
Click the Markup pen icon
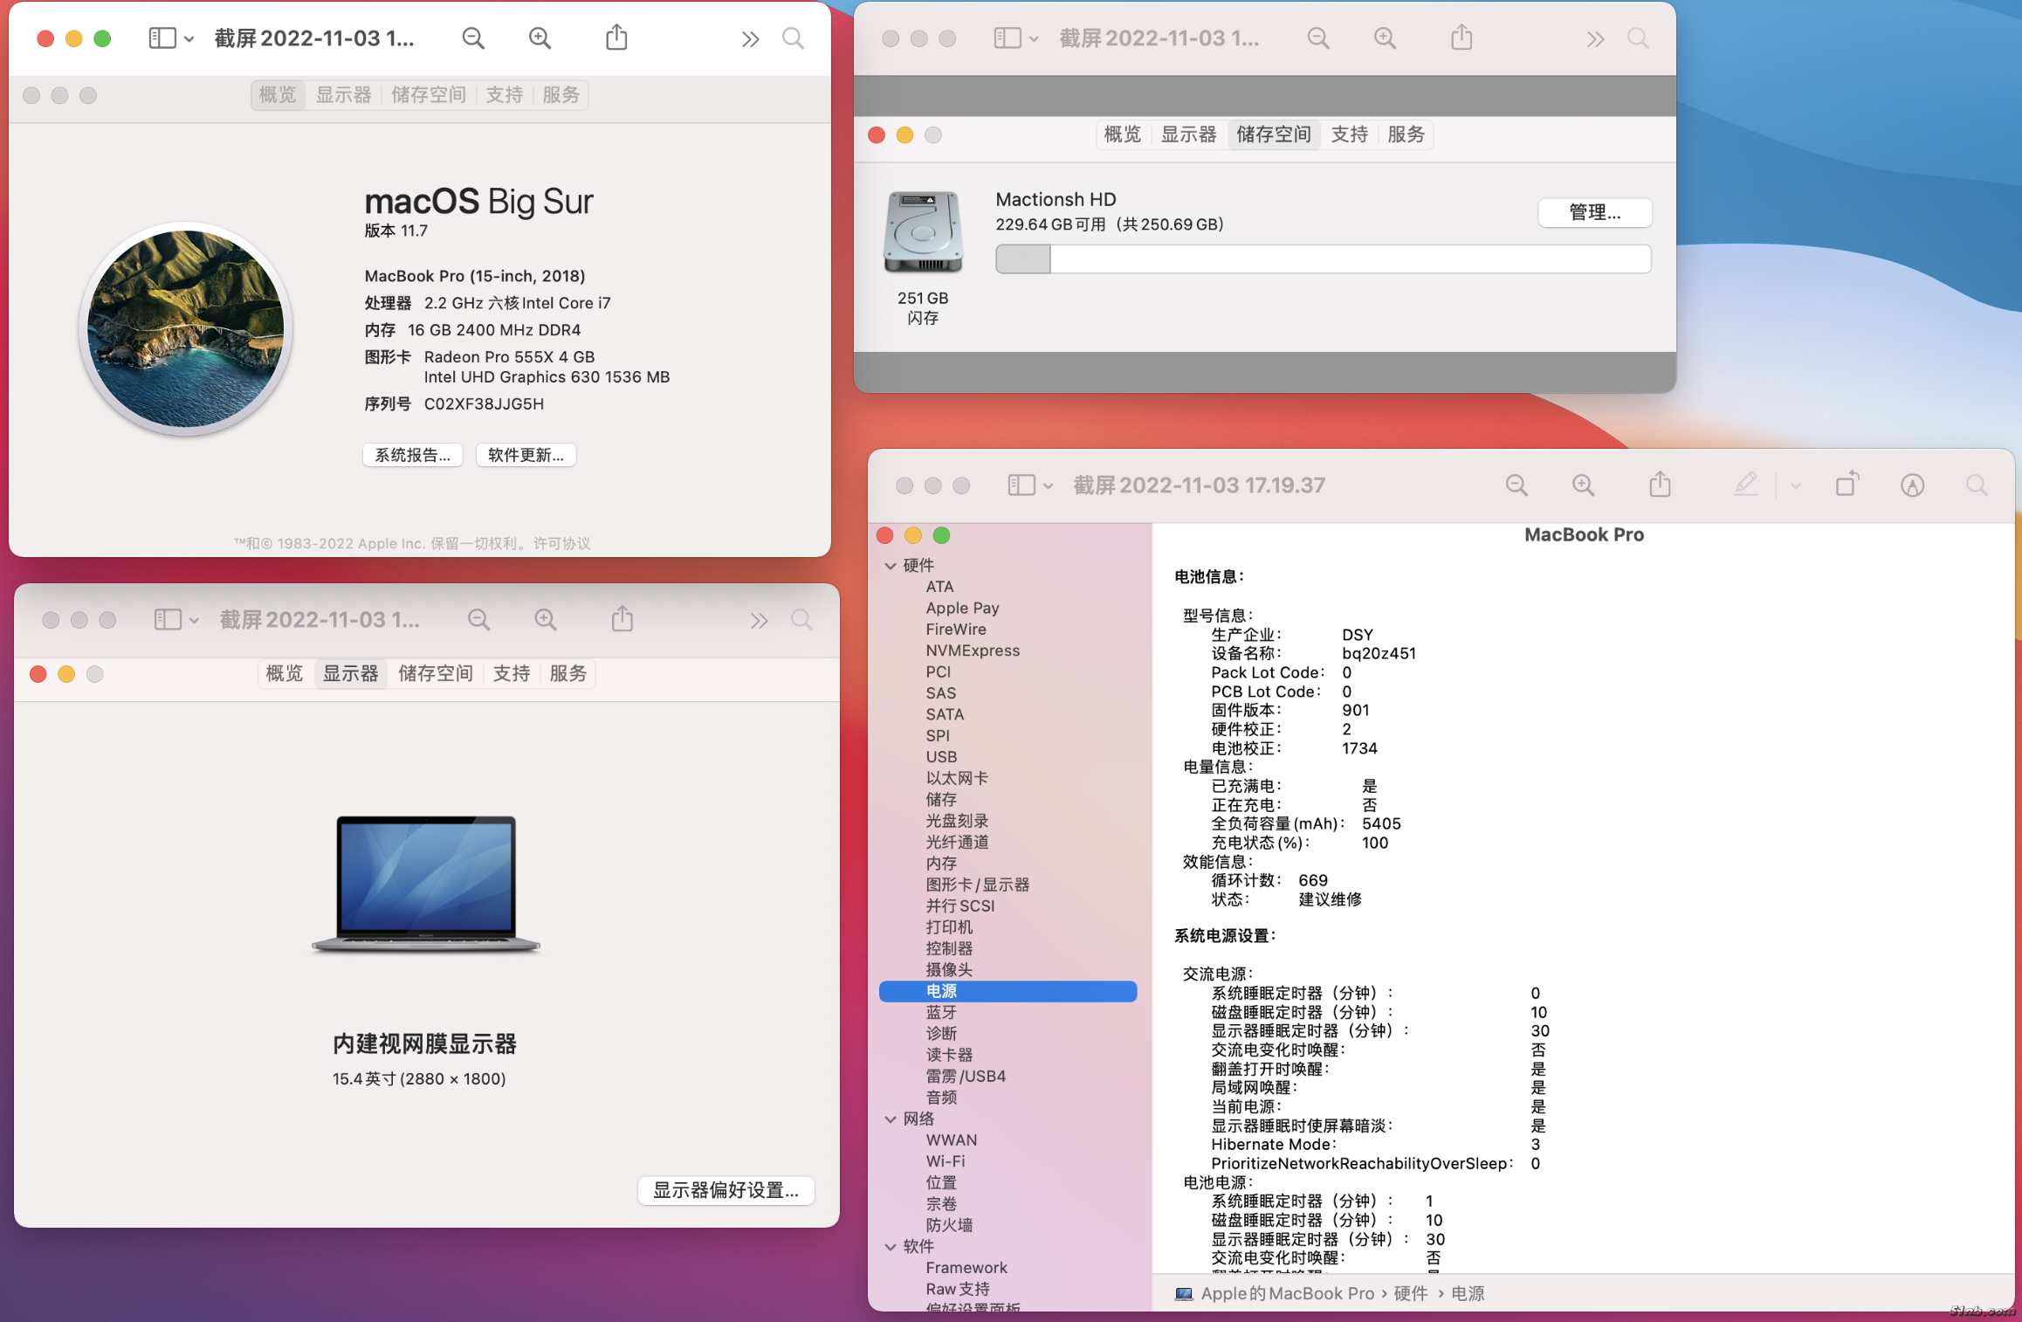pos(1745,485)
